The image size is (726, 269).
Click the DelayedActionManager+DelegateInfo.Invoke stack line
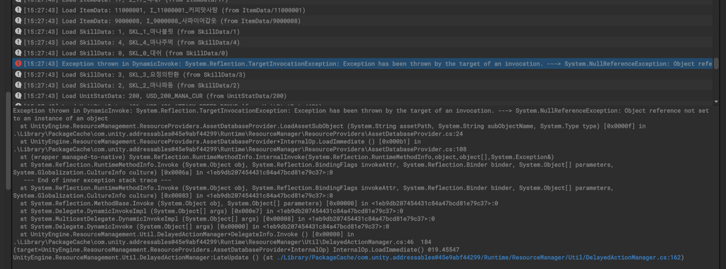[x=186, y=234]
